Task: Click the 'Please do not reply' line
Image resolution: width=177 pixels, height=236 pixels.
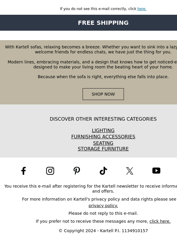Action: tap(103, 213)
